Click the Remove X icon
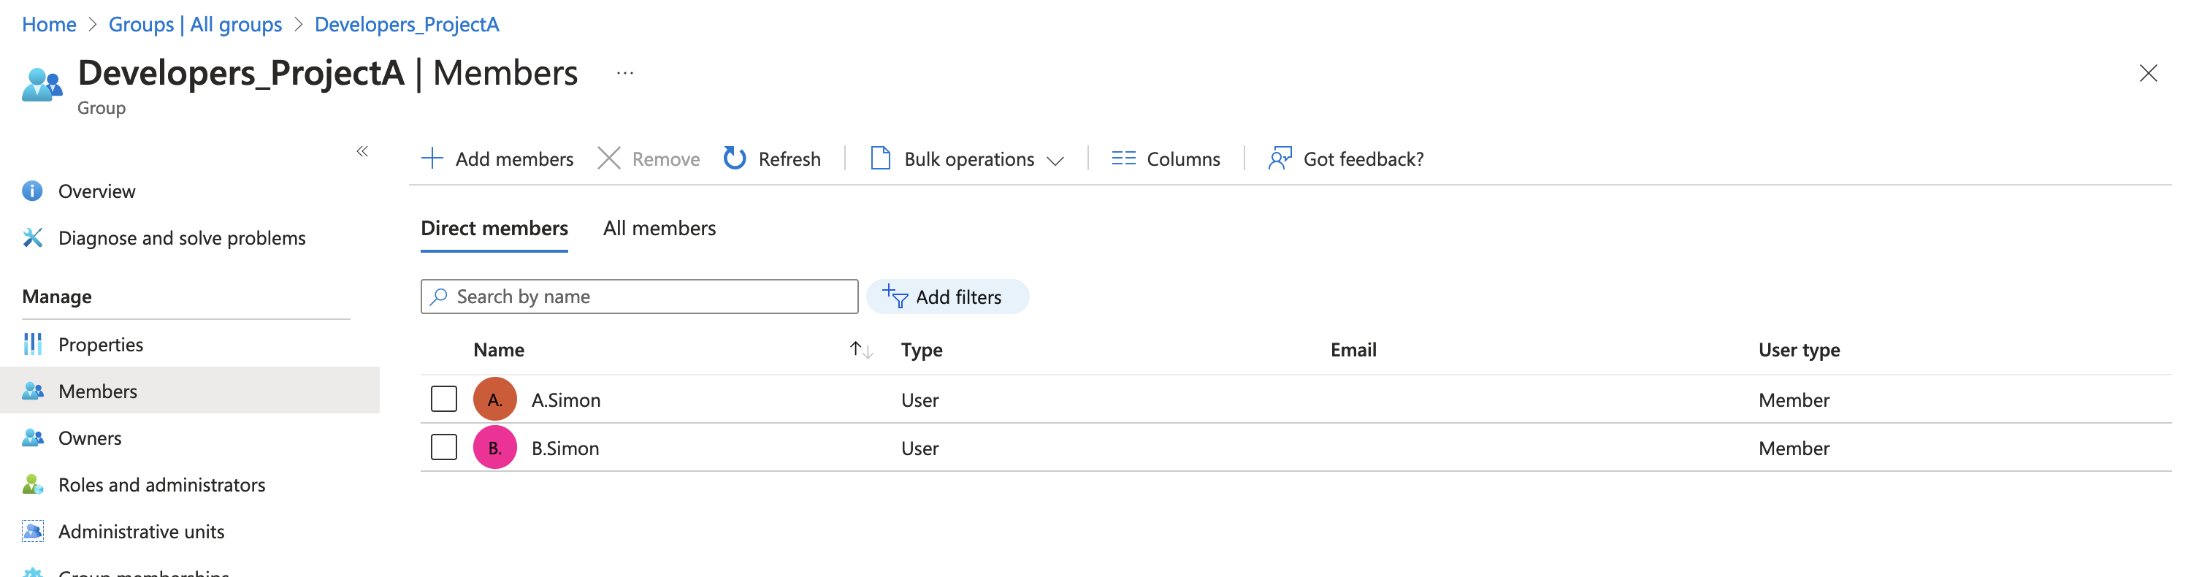Image resolution: width=2191 pixels, height=577 pixels. 609,158
